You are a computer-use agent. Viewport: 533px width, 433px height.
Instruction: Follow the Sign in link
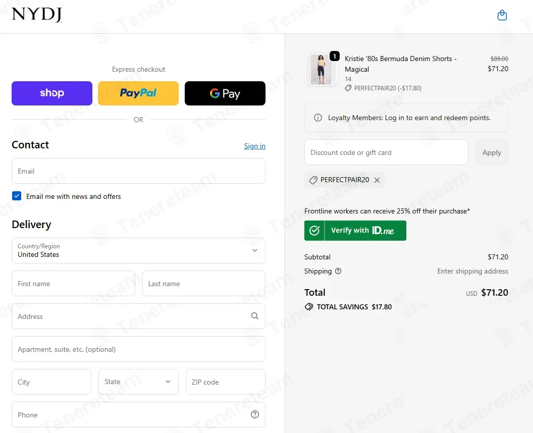point(254,146)
